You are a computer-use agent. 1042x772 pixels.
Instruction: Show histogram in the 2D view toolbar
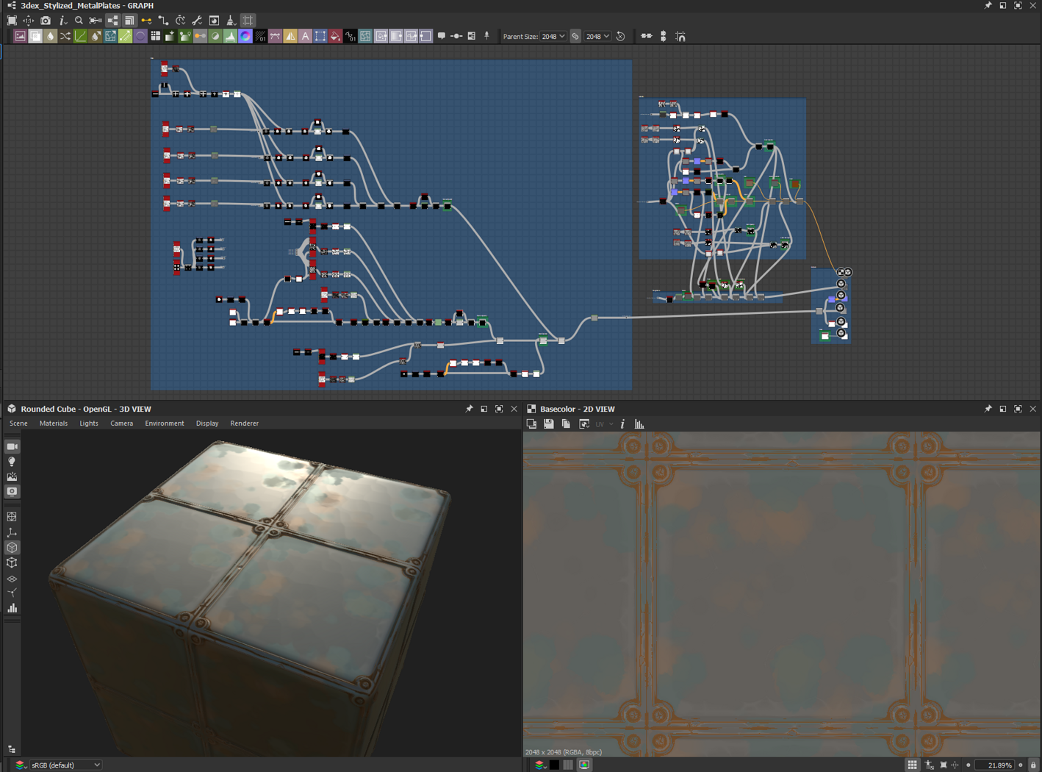point(639,424)
